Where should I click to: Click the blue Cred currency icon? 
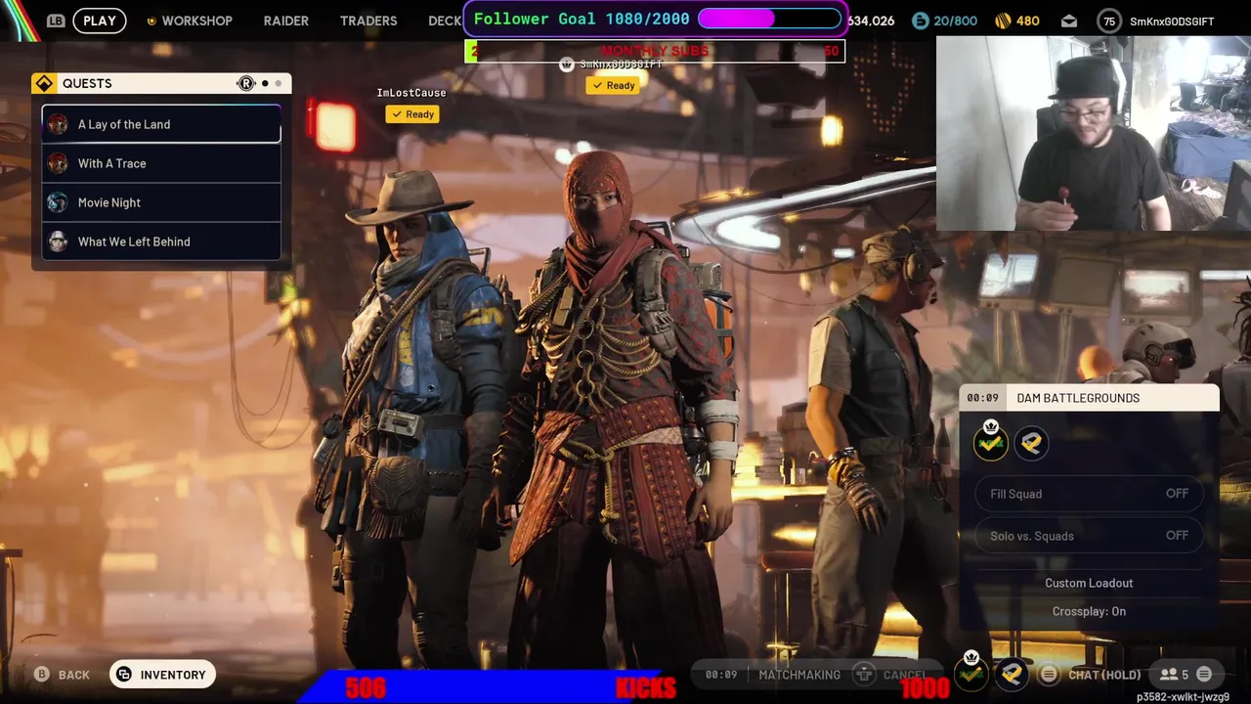[920, 21]
